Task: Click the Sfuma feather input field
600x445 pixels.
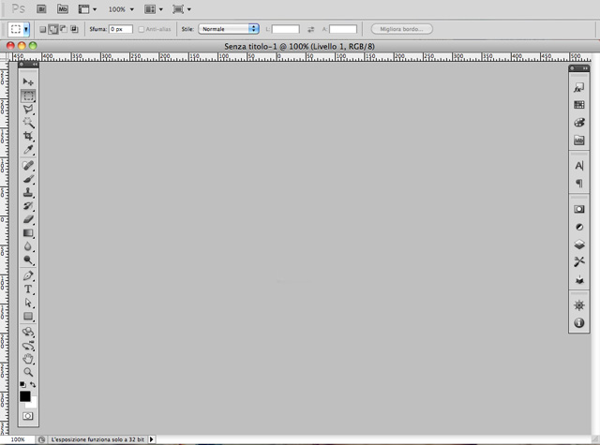Action: pos(122,29)
